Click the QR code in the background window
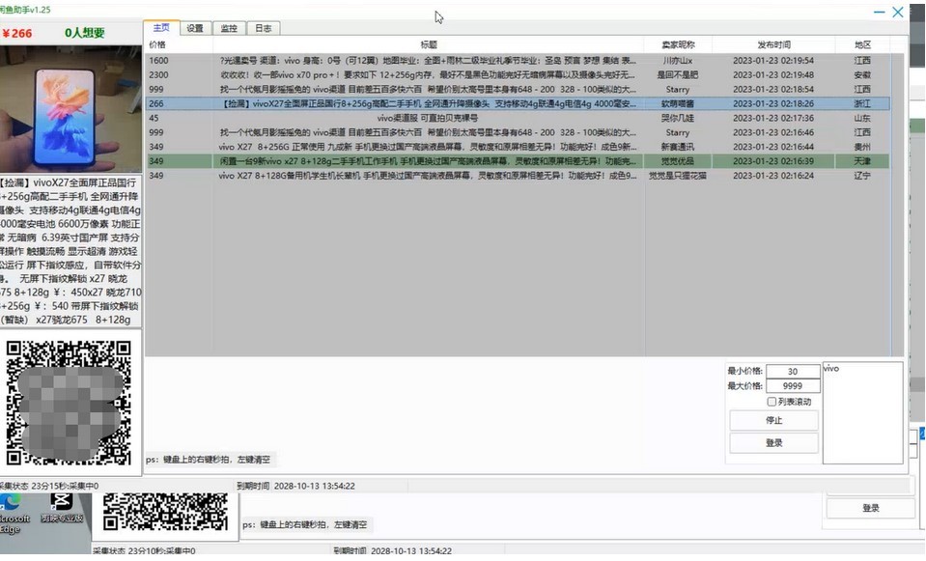The image size is (926, 561). (165, 512)
